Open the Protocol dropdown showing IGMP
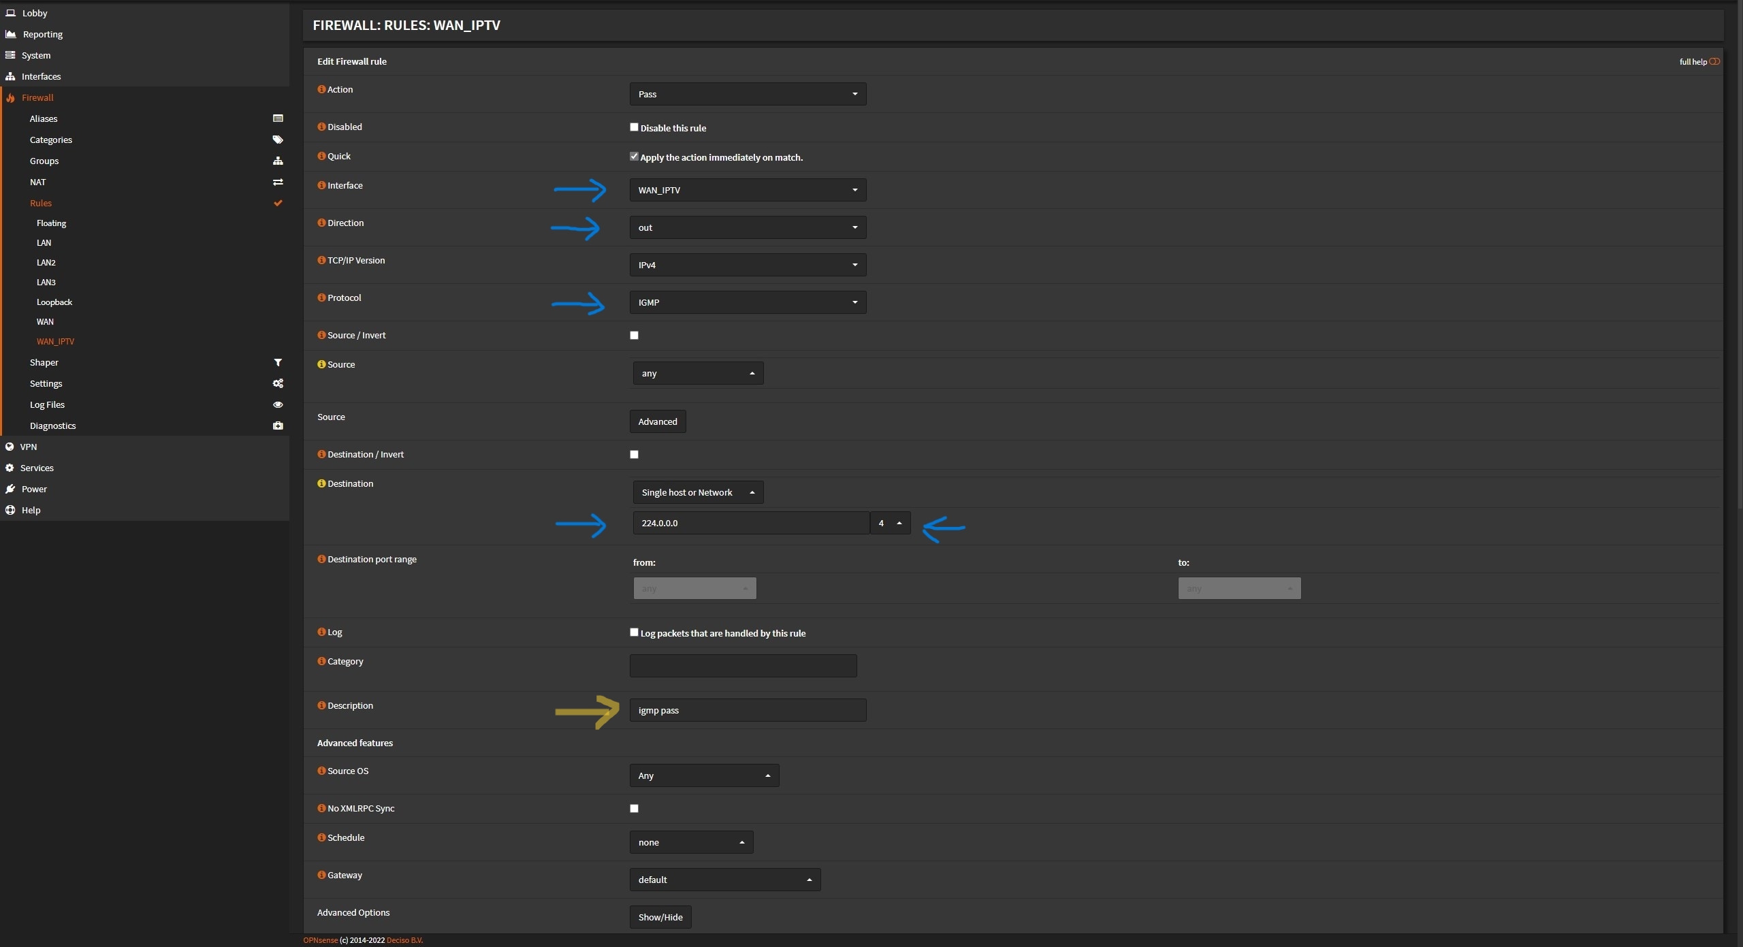This screenshot has height=947, width=1743. pyautogui.click(x=747, y=302)
